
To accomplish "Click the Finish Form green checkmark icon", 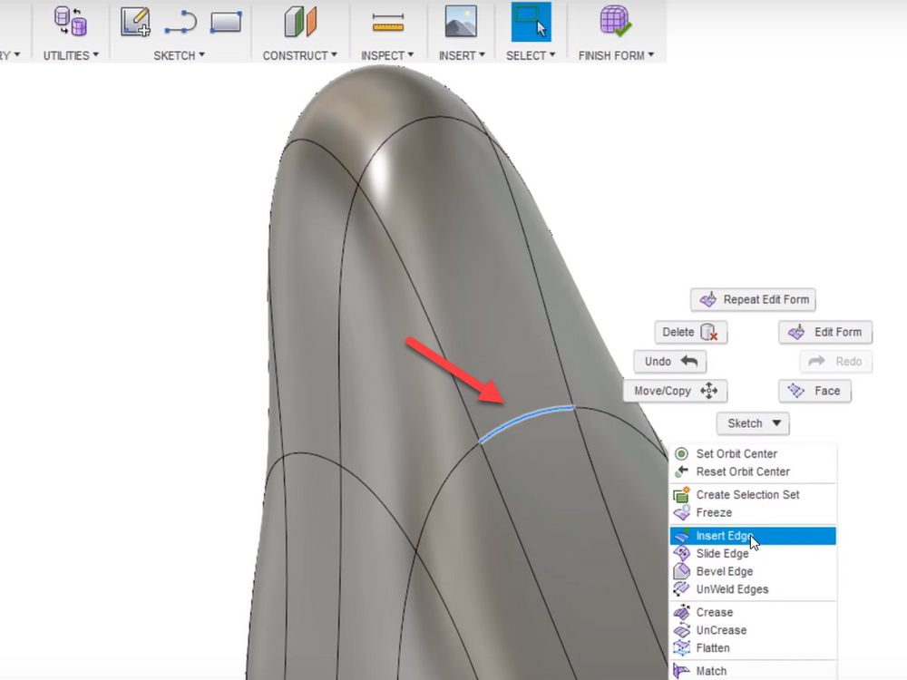I will click(x=617, y=21).
